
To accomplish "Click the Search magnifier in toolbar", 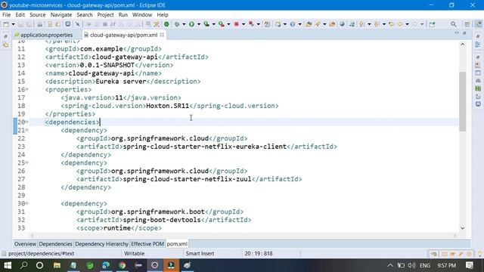I will point(454,24).
